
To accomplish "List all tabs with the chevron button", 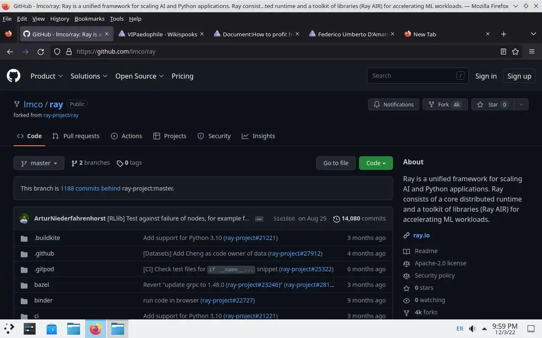I will click(x=533, y=34).
